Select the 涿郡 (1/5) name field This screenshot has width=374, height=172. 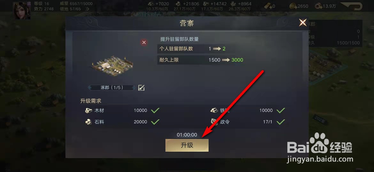(x=112, y=87)
